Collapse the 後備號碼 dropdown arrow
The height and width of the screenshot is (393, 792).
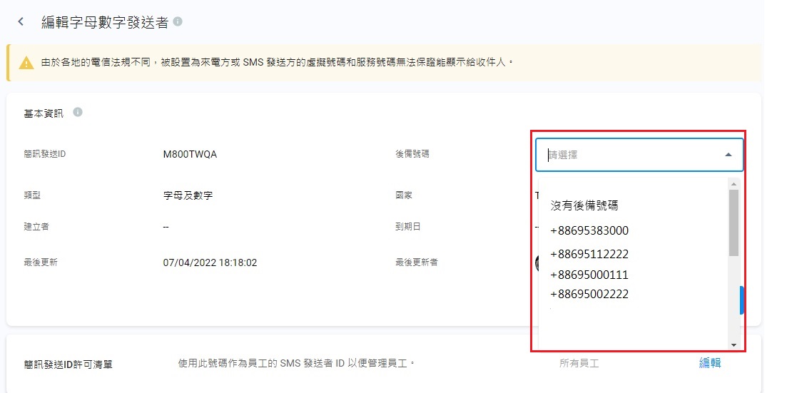click(x=728, y=154)
